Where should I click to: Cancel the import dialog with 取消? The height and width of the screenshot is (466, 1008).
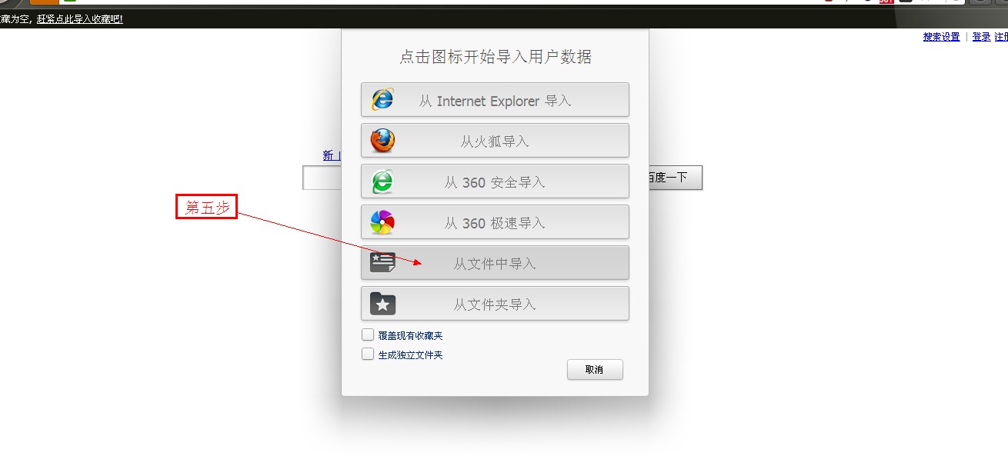(595, 370)
